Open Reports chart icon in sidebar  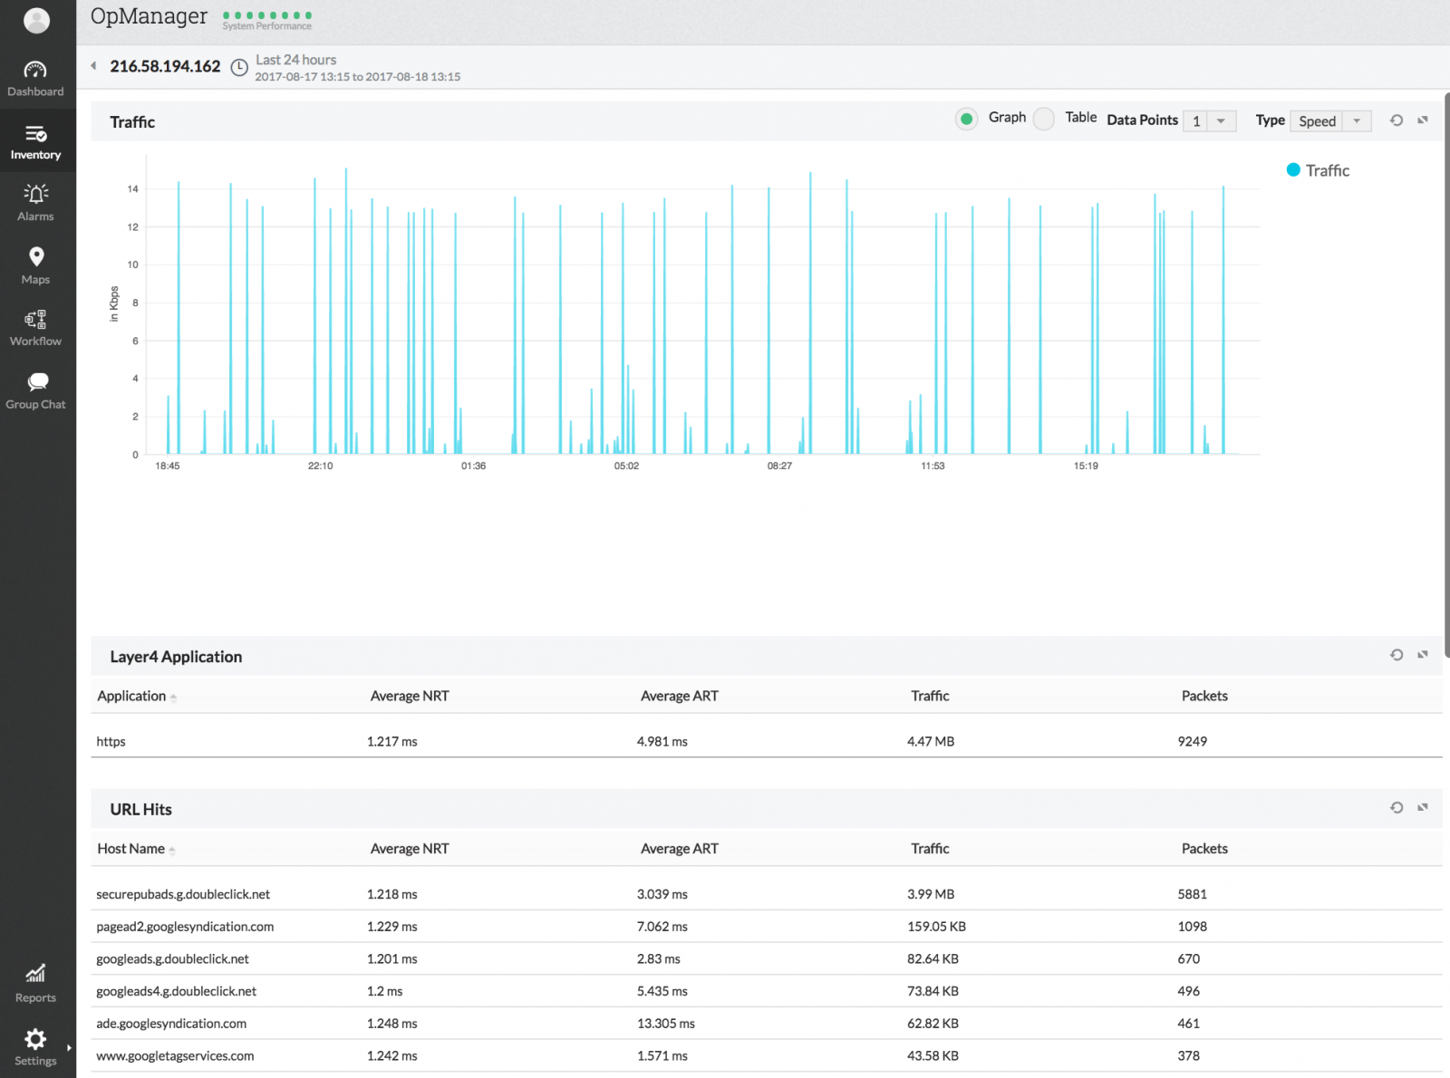[x=35, y=975]
